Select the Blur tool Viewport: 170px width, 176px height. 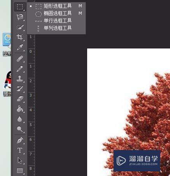click(x=20, y=119)
